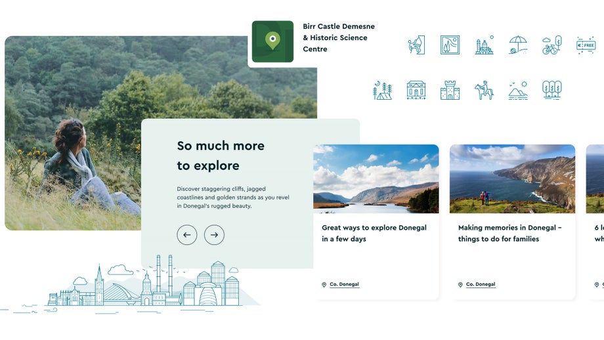
Task: Click location pin icon on Great ways card
Action: [324, 285]
